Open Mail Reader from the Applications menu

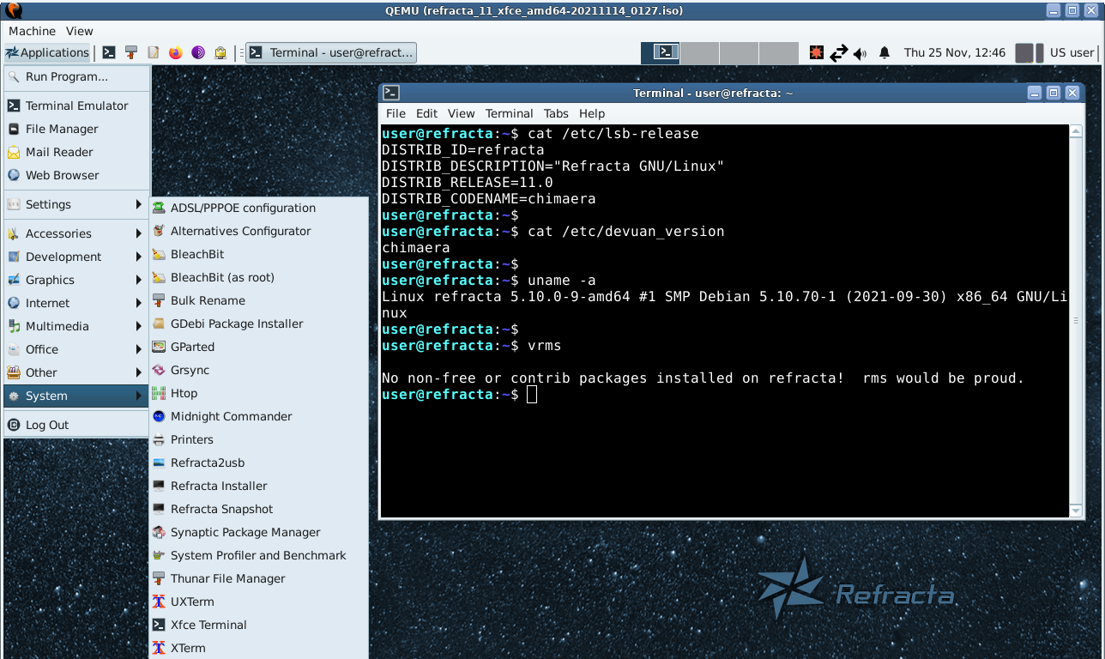[76, 152]
